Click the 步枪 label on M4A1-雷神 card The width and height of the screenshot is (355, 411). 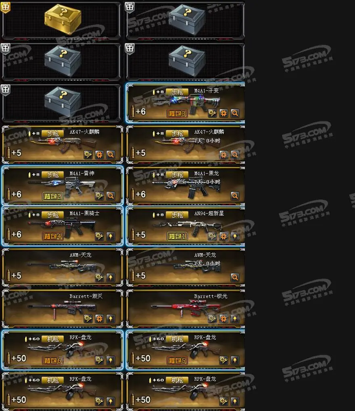point(53,174)
